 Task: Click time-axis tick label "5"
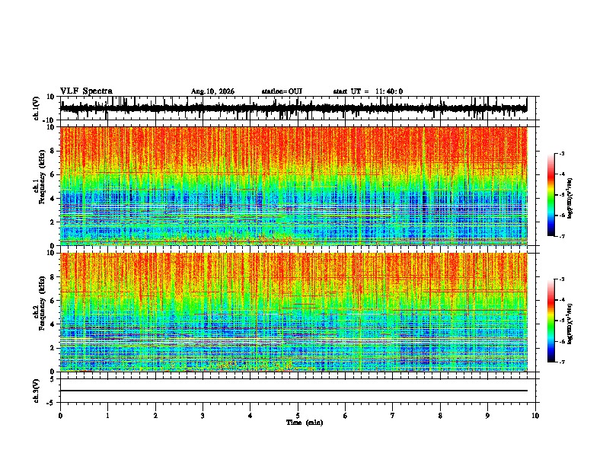[x=298, y=416]
